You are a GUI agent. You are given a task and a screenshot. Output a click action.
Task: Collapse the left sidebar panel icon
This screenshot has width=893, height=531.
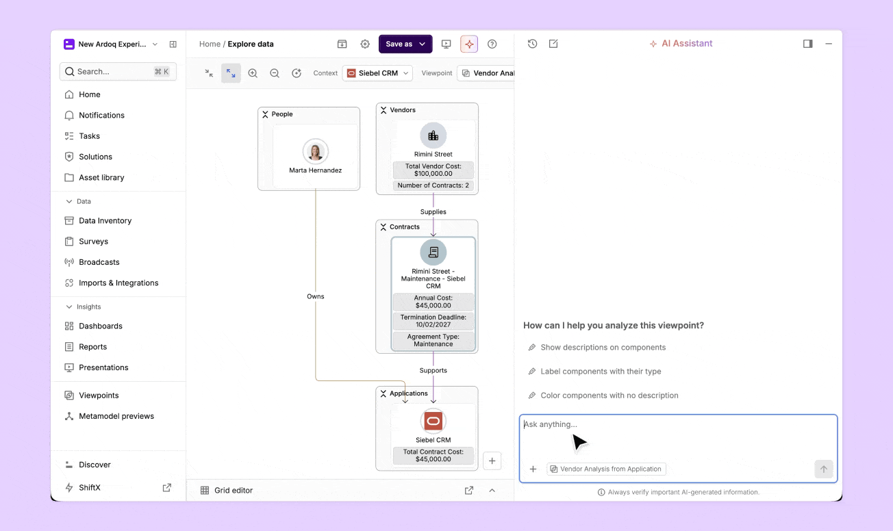tap(173, 44)
